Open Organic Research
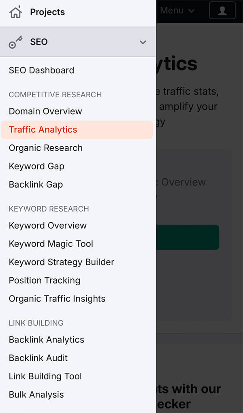This screenshot has height=413, width=243. 46,148
